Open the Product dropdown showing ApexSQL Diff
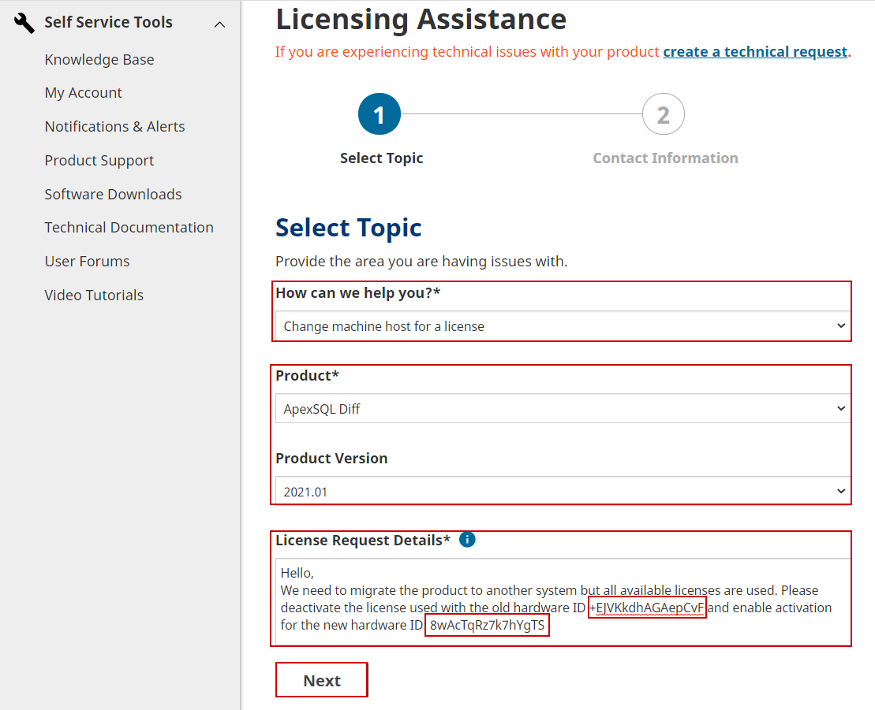 point(563,408)
